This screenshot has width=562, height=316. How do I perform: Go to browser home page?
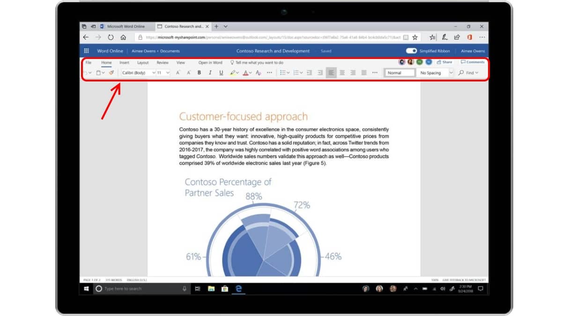pos(123,37)
